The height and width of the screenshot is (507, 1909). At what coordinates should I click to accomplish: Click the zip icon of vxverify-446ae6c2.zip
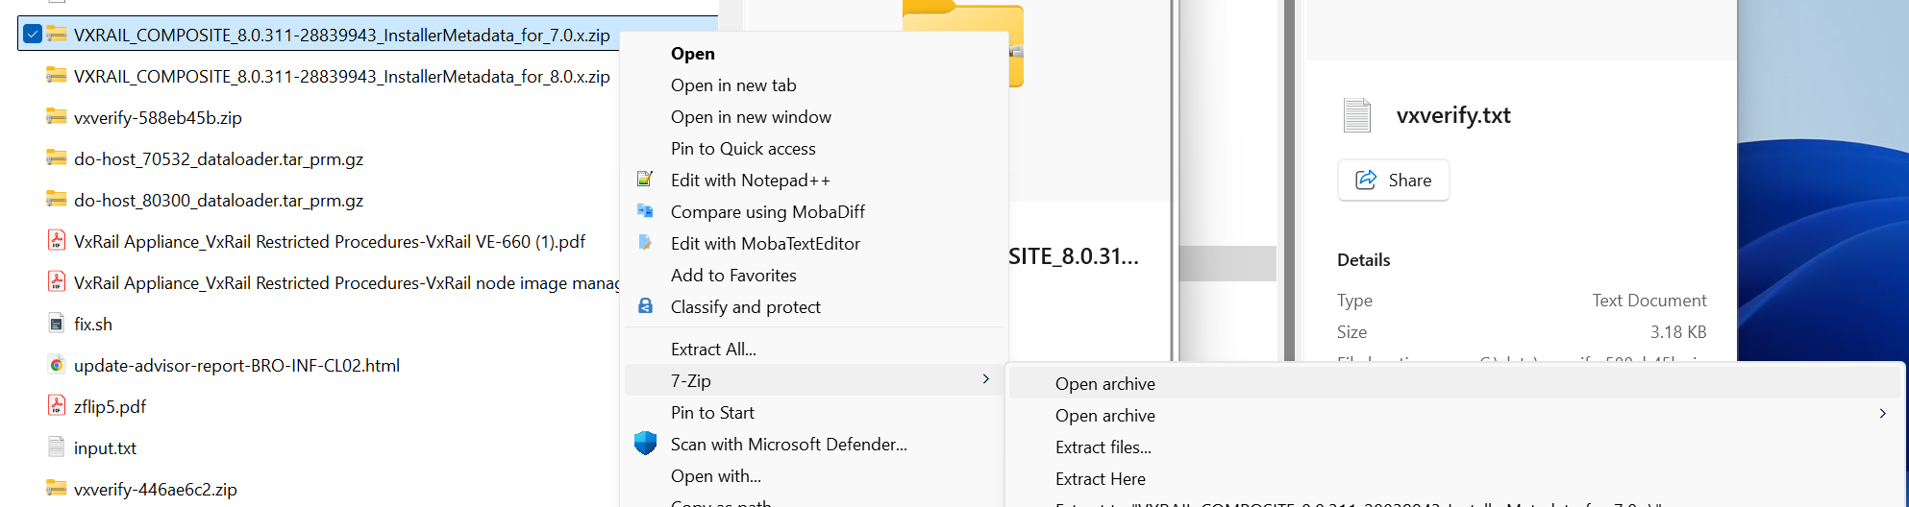57,489
